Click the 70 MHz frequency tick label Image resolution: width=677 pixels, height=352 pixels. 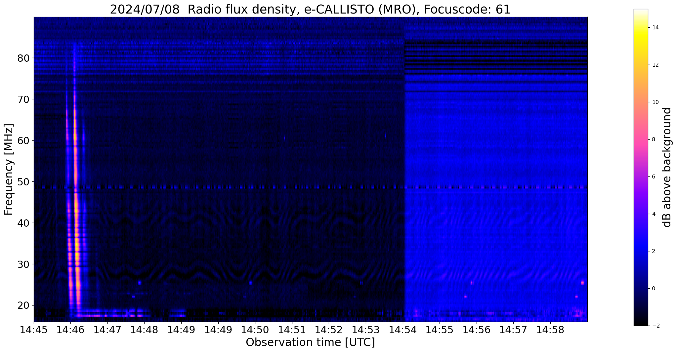click(x=23, y=100)
